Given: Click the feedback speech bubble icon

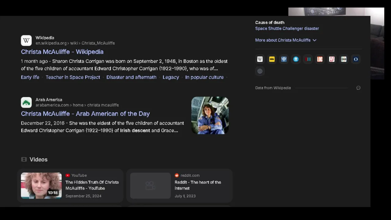Looking at the screenshot, I should click(x=358, y=88).
